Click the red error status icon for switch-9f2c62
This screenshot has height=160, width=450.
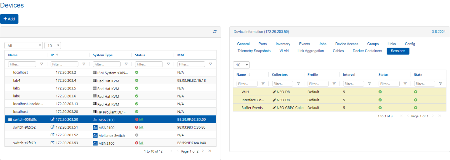(x=137, y=127)
